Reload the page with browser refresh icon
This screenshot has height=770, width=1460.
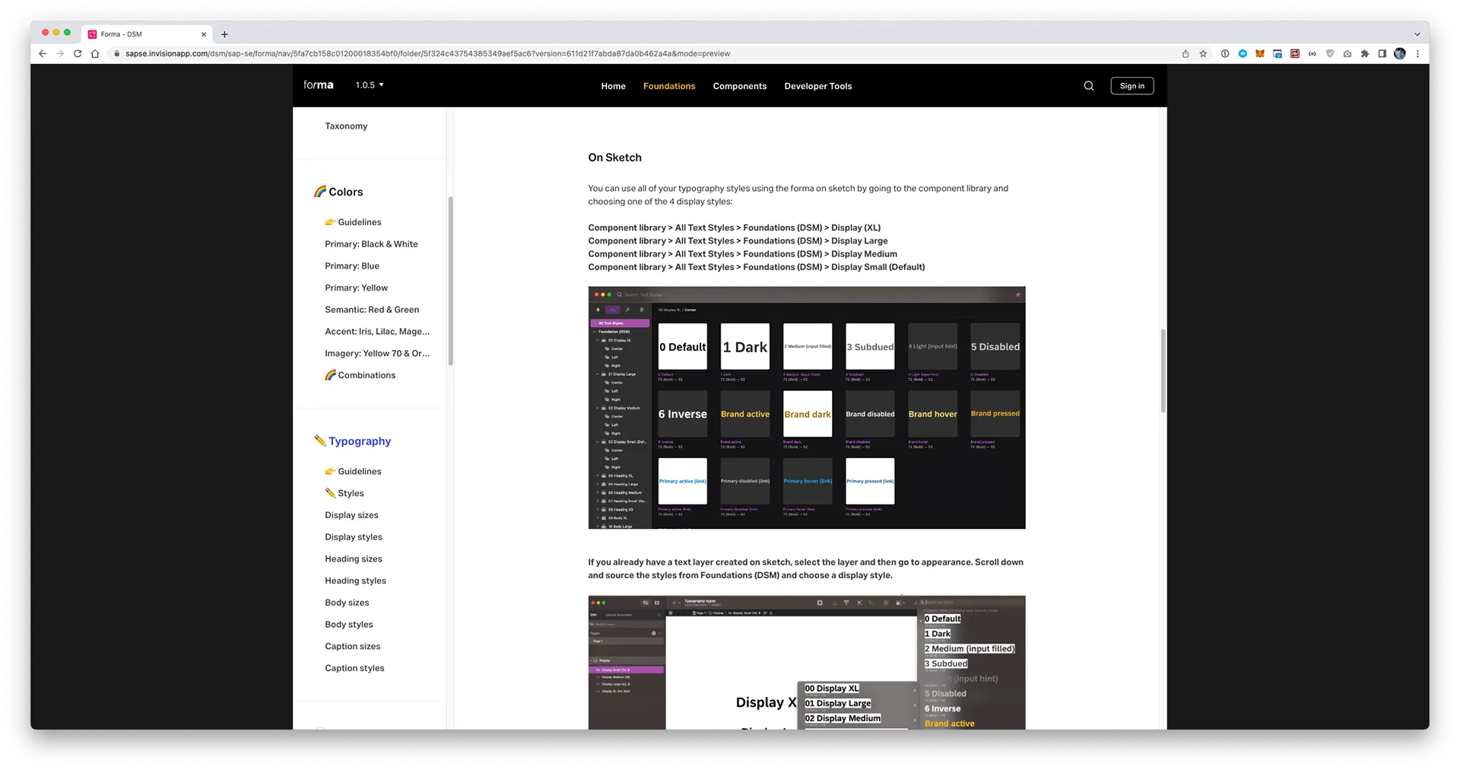(x=78, y=54)
